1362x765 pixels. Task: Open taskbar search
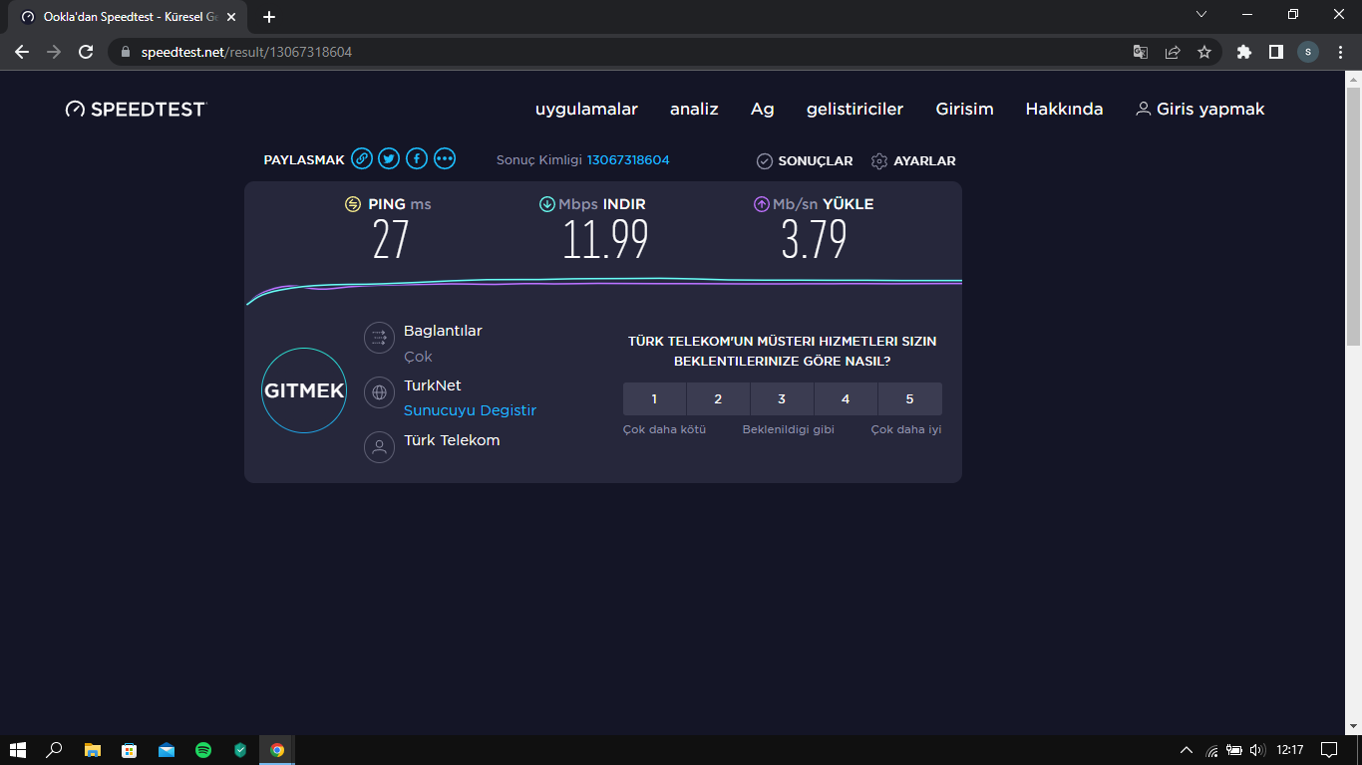pos(55,750)
